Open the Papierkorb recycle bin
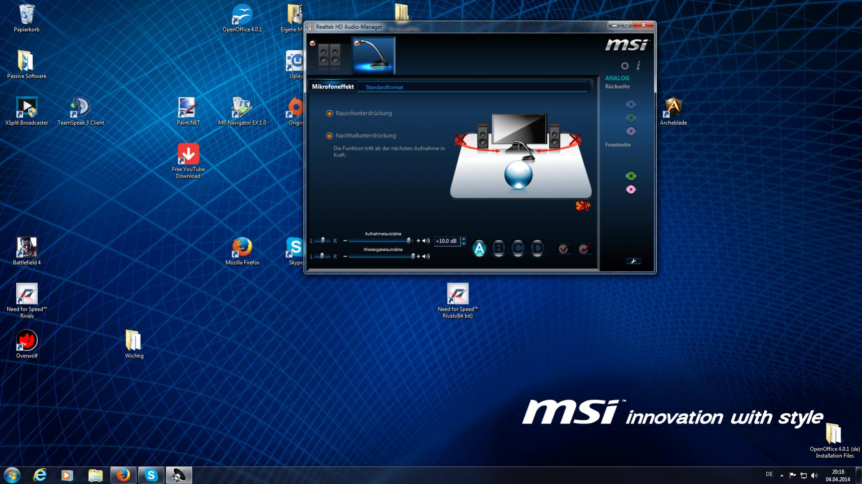This screenshot has width=862, height=484. pos(27,18)
